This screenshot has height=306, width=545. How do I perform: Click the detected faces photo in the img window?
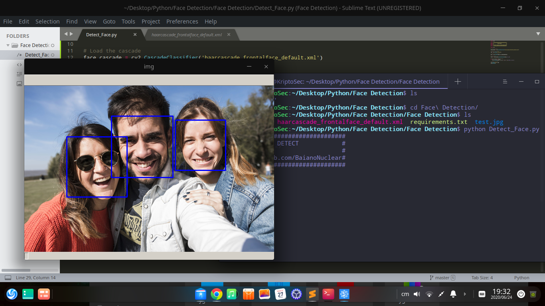pyautogui.click(x=149, y=169)
